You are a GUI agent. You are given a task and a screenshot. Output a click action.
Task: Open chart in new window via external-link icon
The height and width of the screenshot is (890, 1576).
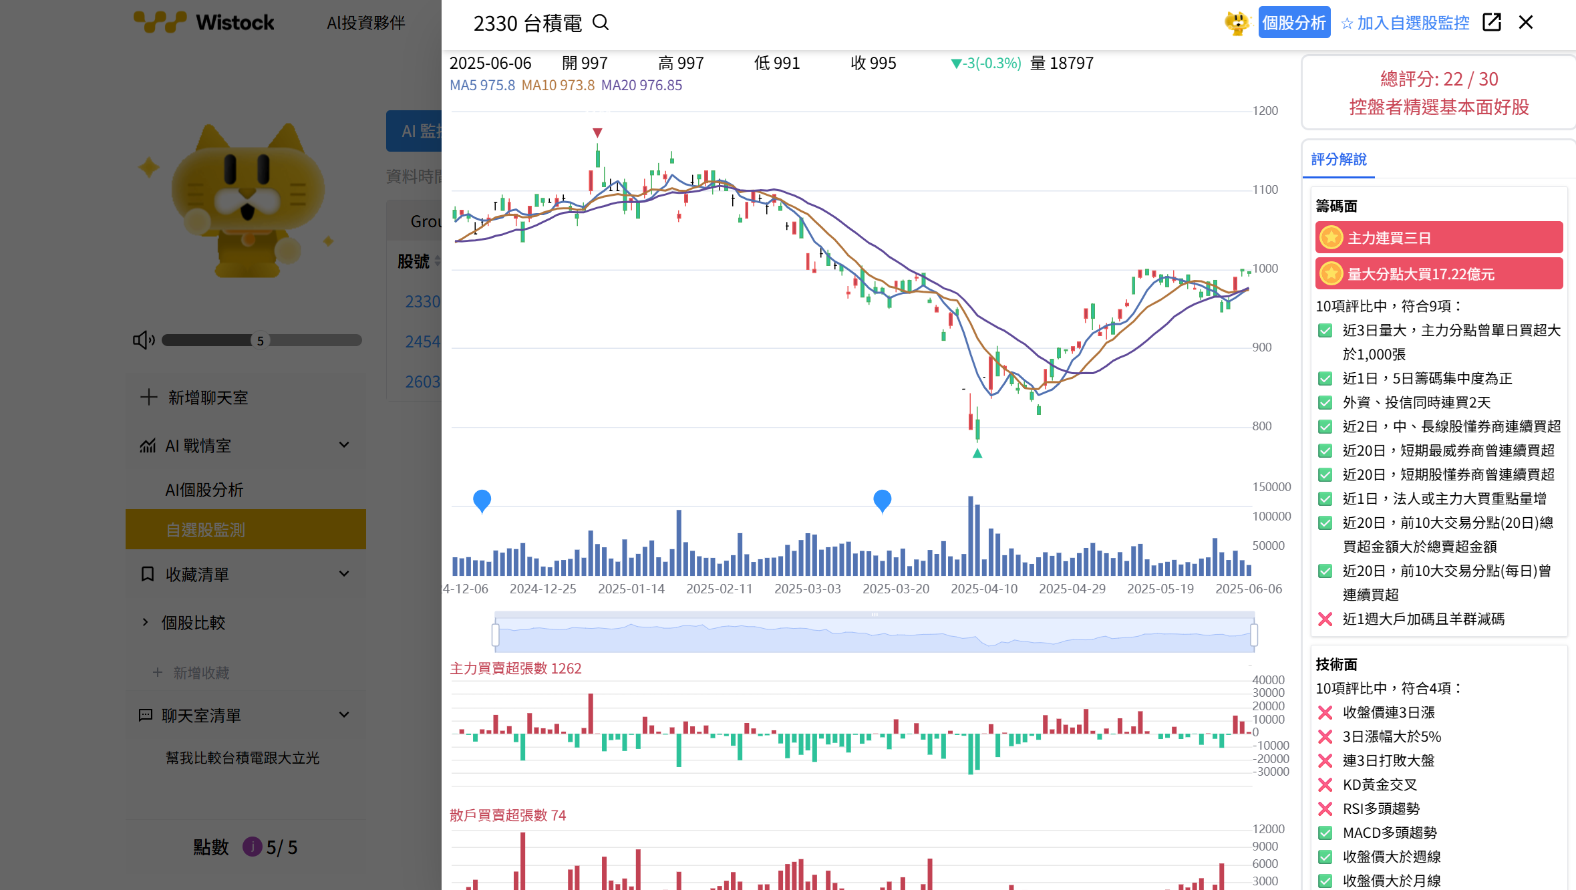[1492, 22]
